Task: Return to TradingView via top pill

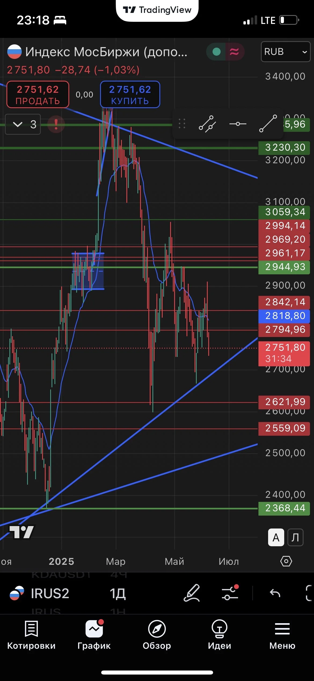Action: coord(157,10)
